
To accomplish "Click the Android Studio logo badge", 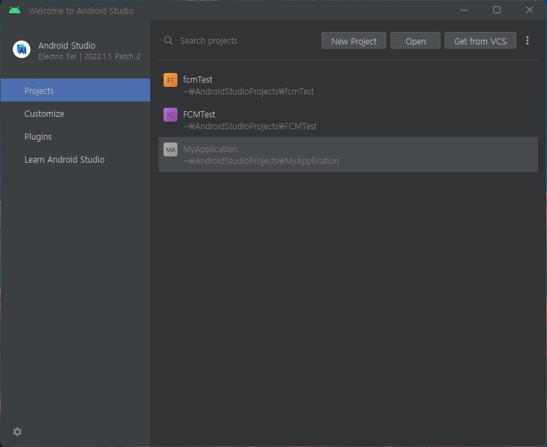I will 22,50.
